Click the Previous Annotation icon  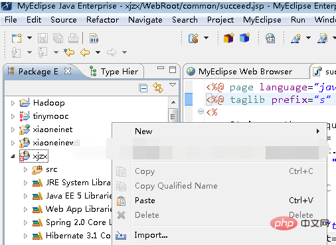[42, 52]
